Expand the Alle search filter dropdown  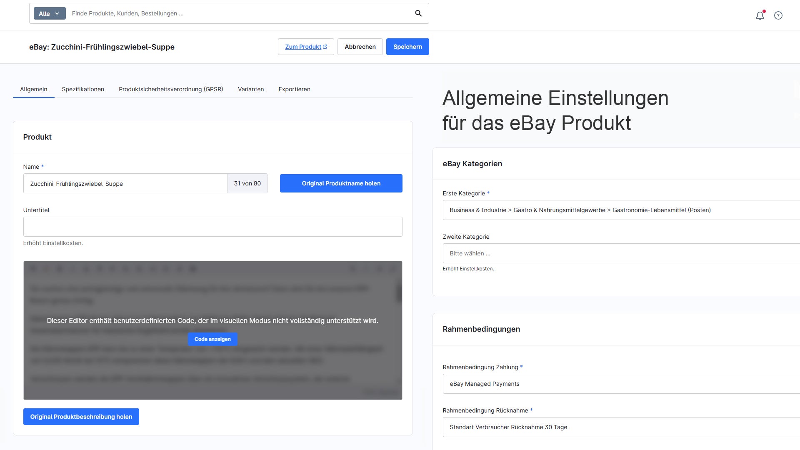click(50, 13)
